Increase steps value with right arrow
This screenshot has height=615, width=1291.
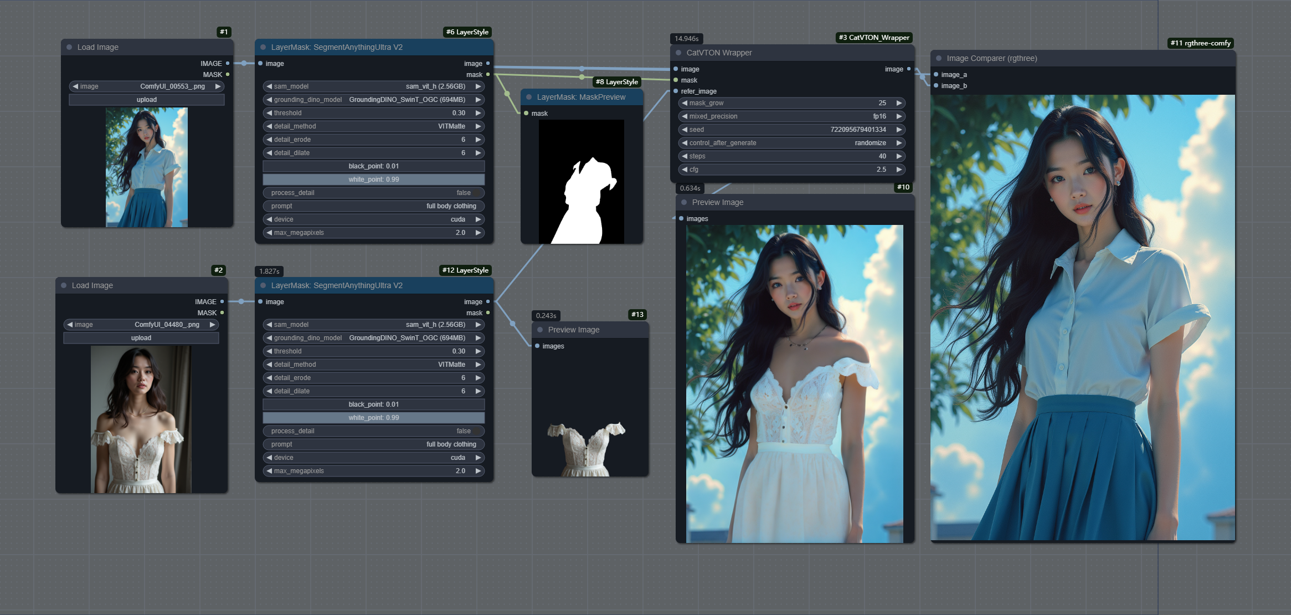click(899, 156)
